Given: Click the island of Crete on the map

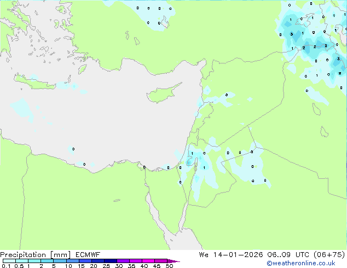Looking at the screenshot, I should [x=34, y=82].
